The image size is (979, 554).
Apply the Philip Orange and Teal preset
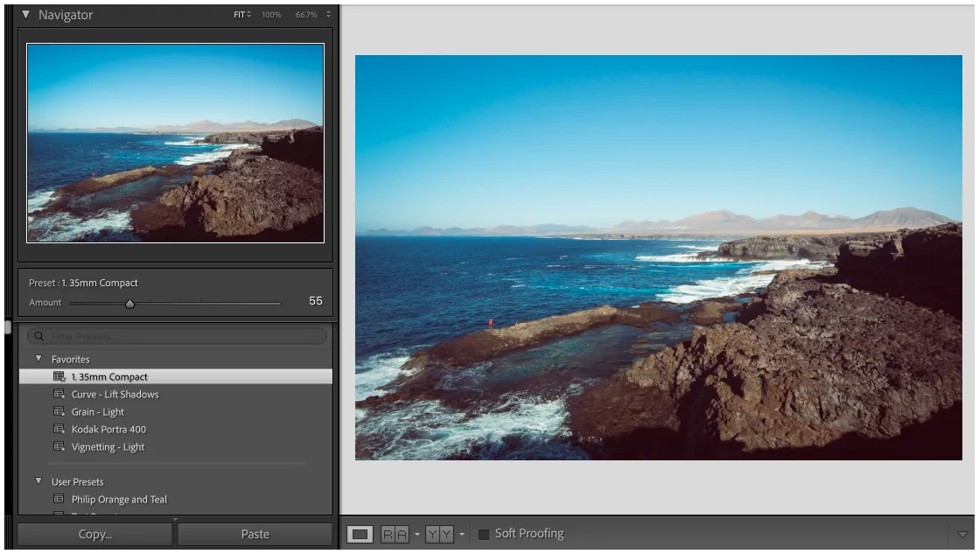[119, 499]
